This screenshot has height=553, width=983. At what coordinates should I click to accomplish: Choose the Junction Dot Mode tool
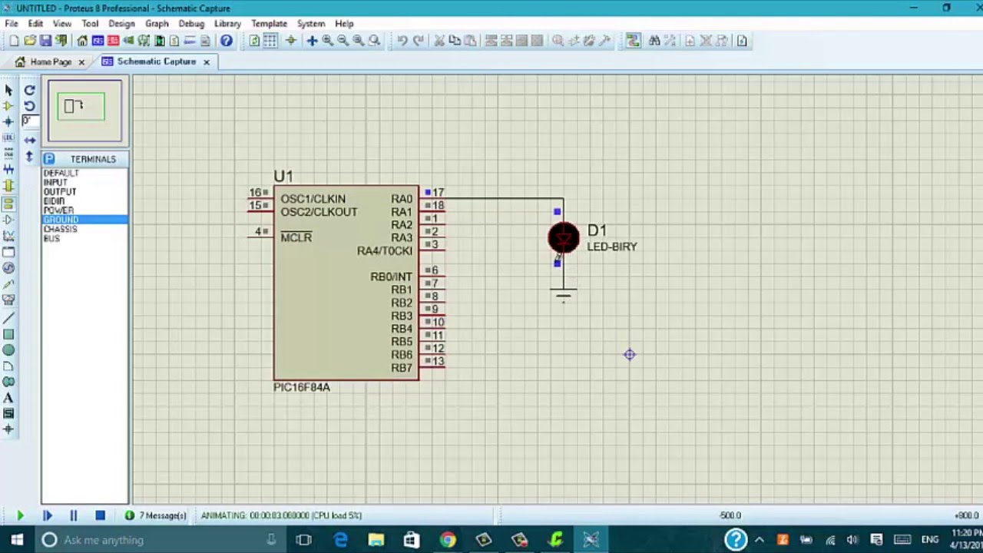tap(8, 121)
